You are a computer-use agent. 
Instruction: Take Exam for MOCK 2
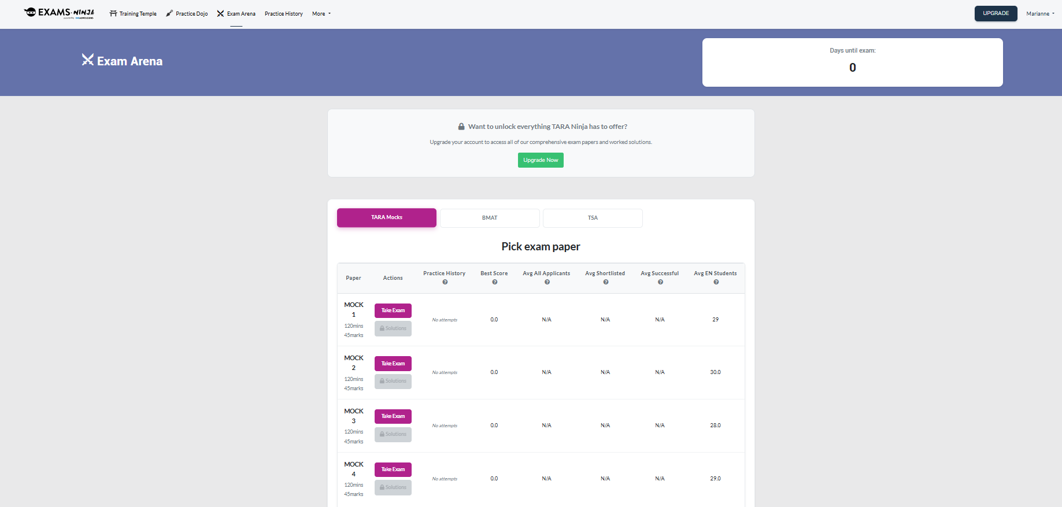393,364
